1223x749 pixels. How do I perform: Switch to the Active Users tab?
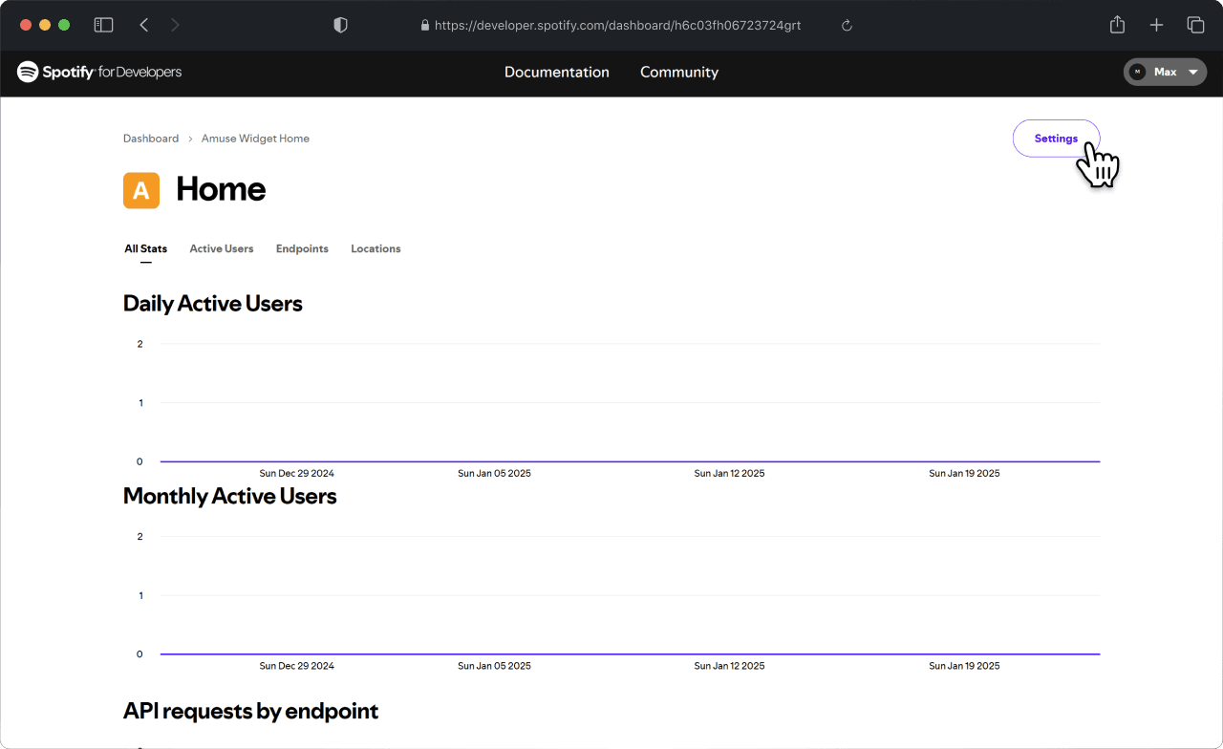222,248
